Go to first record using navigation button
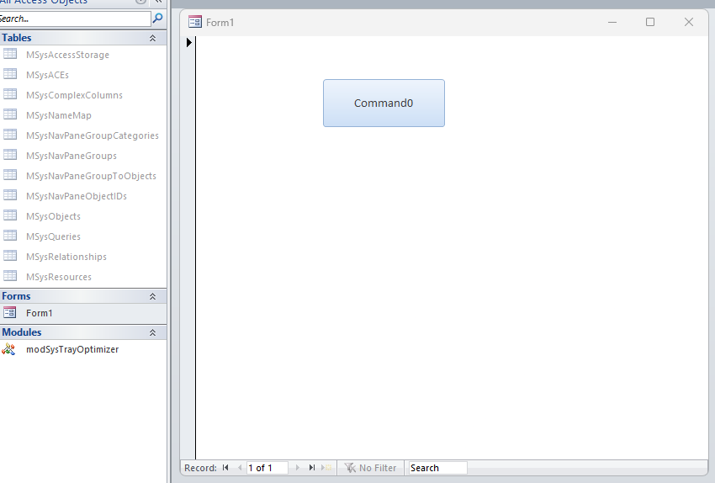The image size is (715, 483). 225,468
